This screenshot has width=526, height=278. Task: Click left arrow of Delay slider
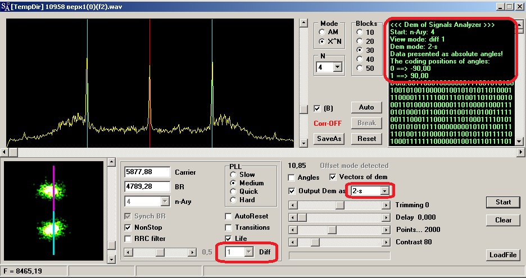(x=293, y=218)
